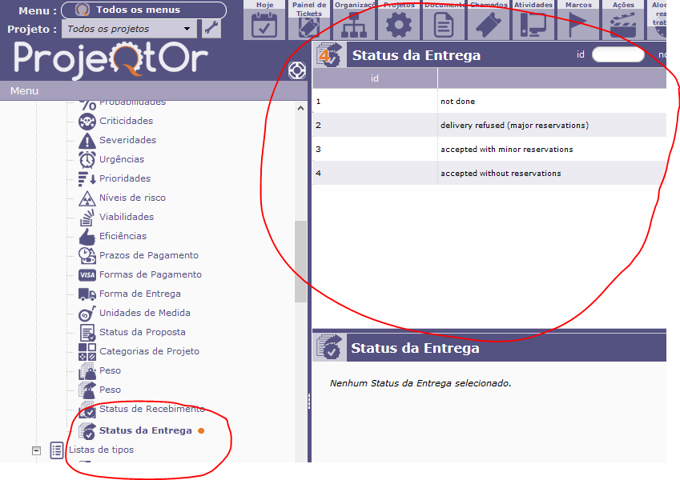This screenshot has height=480, width=680.
Task: Select 'accepted without reservations' row
Action: click(x=489, y=173)
